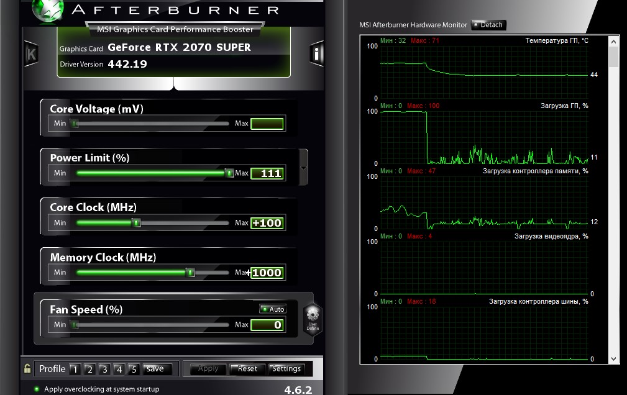The image size is (627, 395).
Task: Open Kombustor via the K icon
Action: (31, 53)
